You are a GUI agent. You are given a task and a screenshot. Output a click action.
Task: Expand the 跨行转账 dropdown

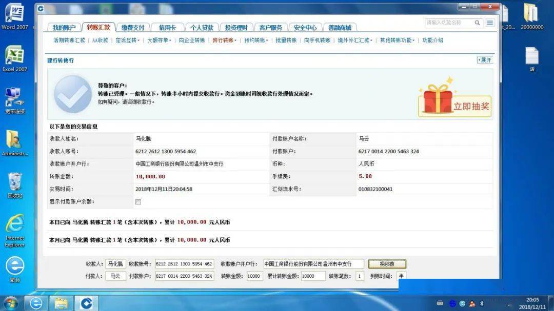pyautogui.click(x=224, y=40)
